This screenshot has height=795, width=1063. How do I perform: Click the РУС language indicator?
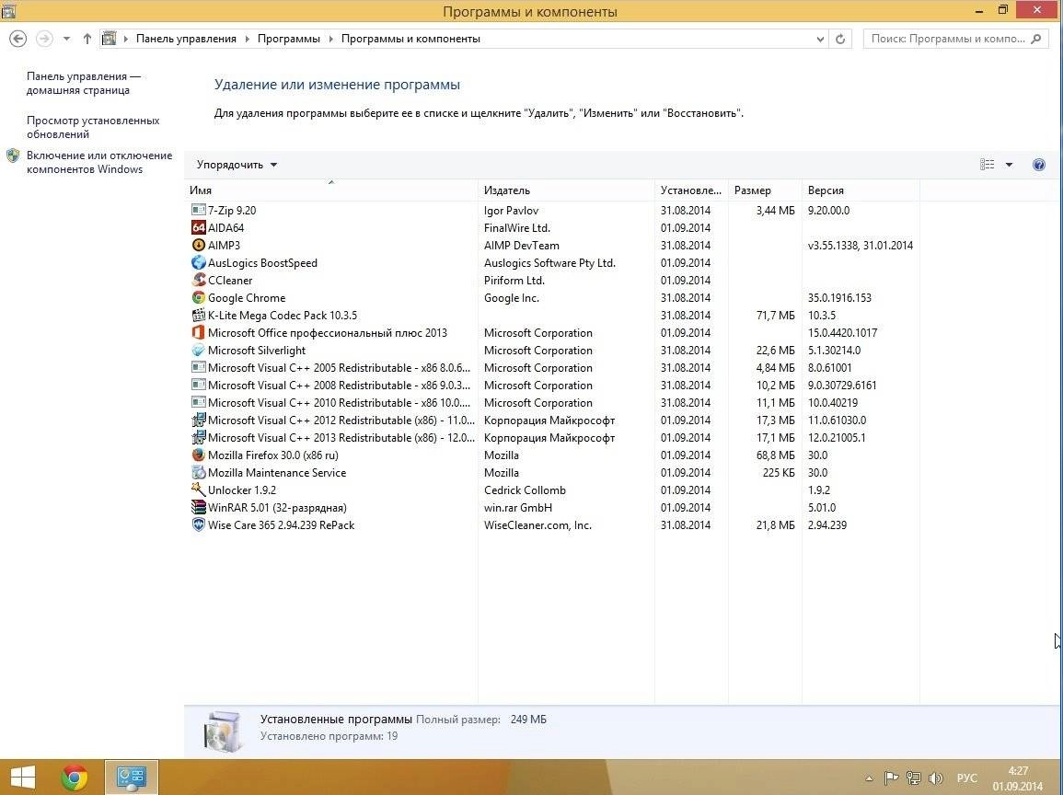(x=966, y=778)
